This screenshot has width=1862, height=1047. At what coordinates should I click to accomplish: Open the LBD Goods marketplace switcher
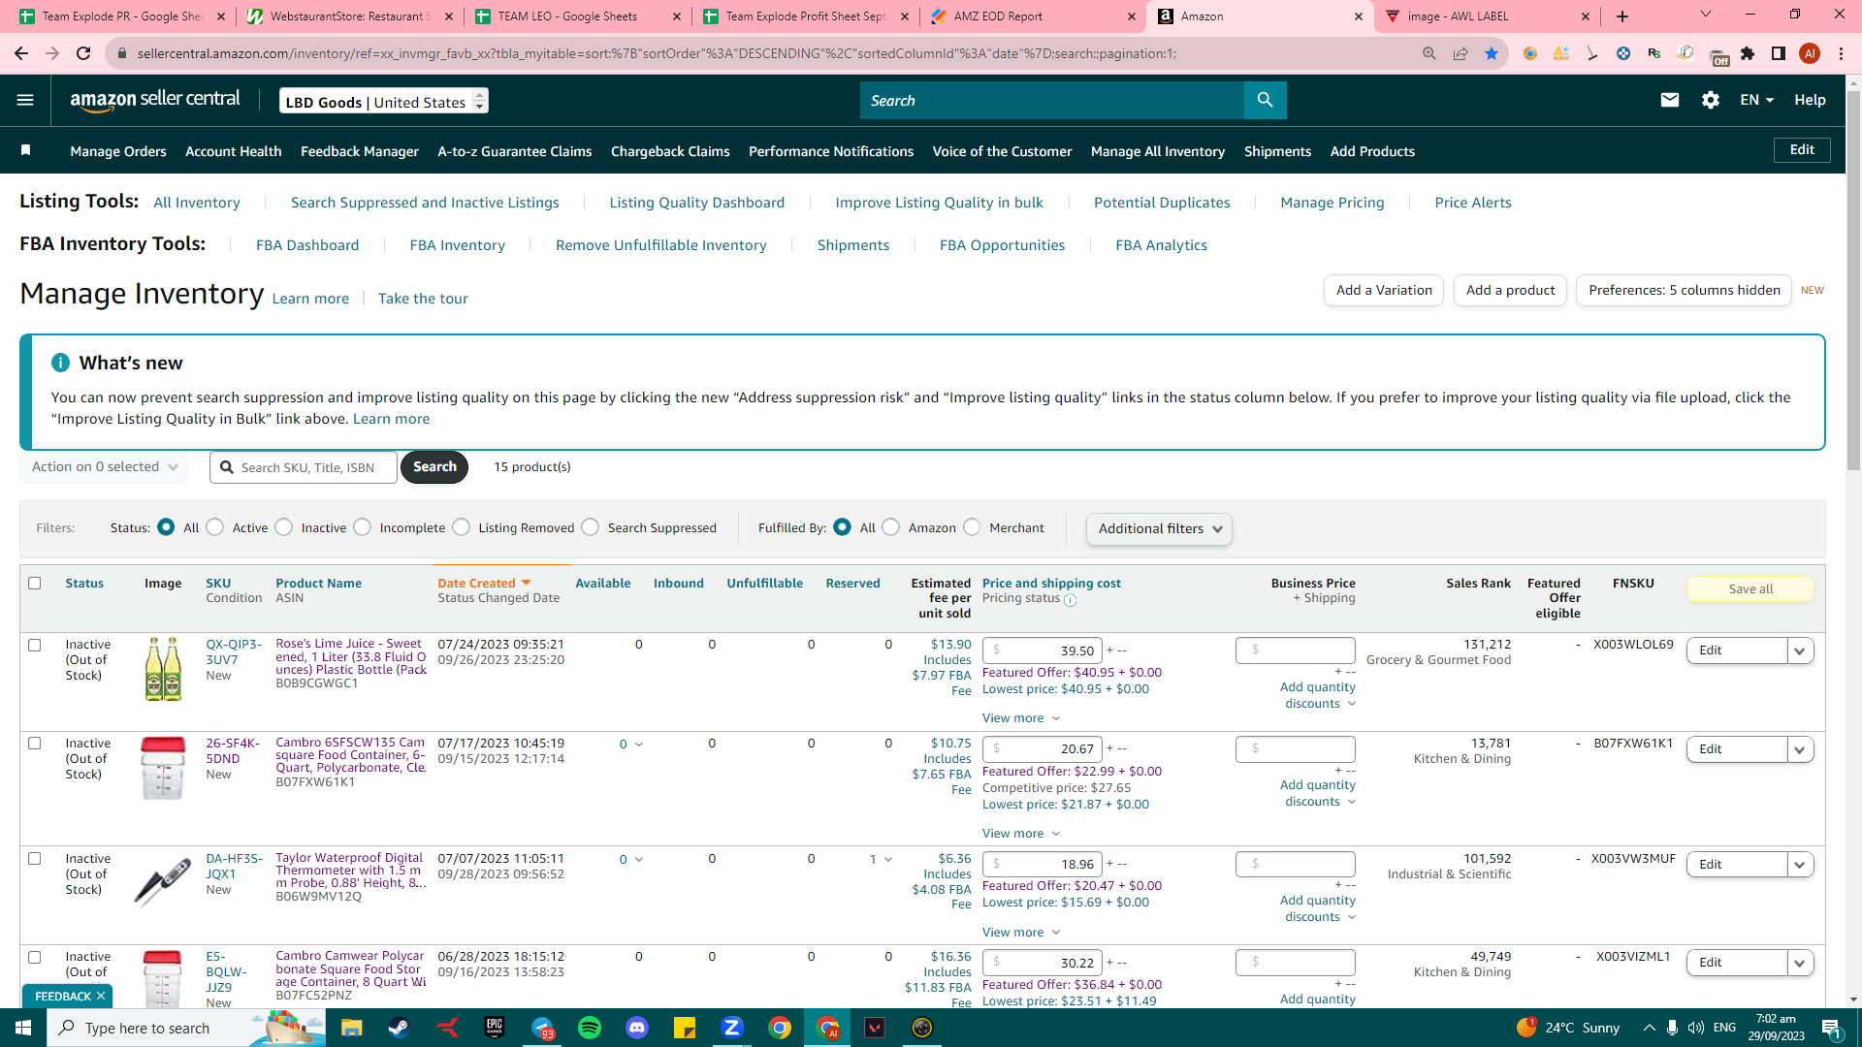[x=384, y=101]
